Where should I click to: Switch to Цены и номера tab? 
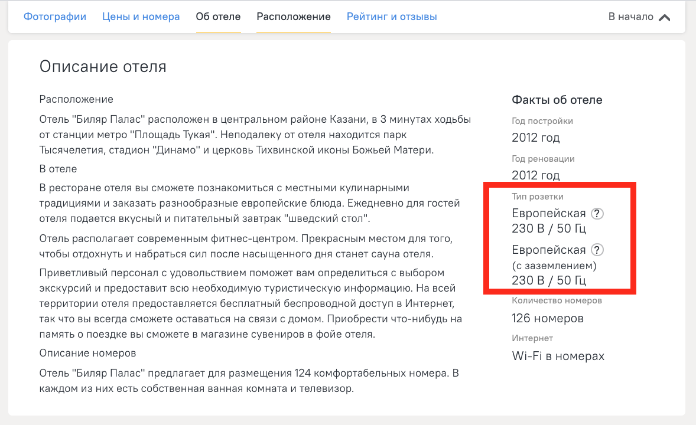[141, 17]
